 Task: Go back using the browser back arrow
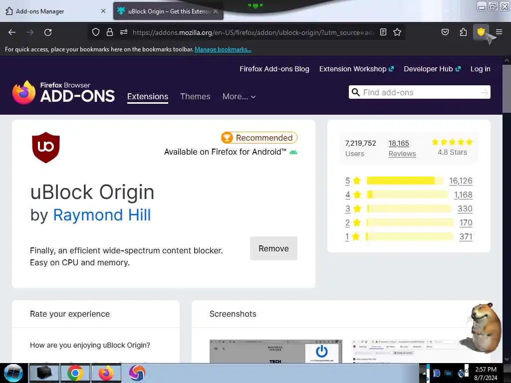tap(12, 32)
